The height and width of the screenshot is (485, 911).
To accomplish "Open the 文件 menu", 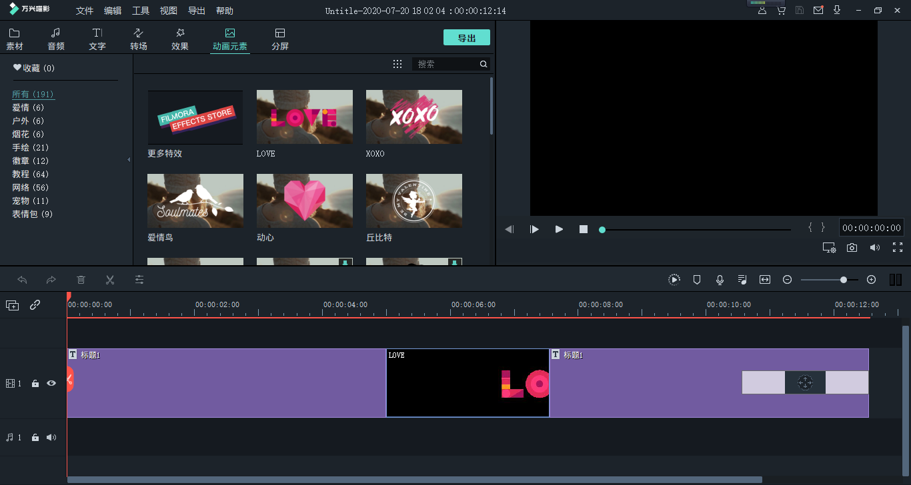I will pos(85,11).
